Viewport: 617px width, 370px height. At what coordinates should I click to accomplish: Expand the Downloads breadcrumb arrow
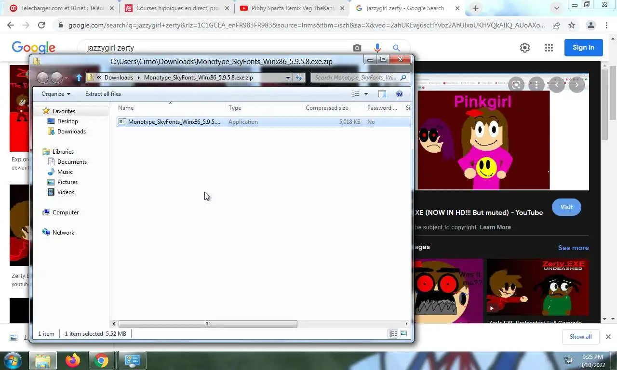(138, 78)
